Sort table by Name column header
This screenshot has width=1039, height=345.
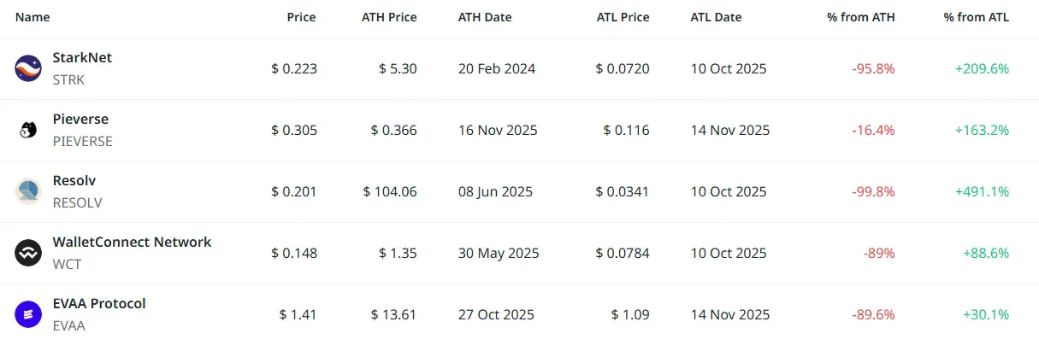[32, 17]
